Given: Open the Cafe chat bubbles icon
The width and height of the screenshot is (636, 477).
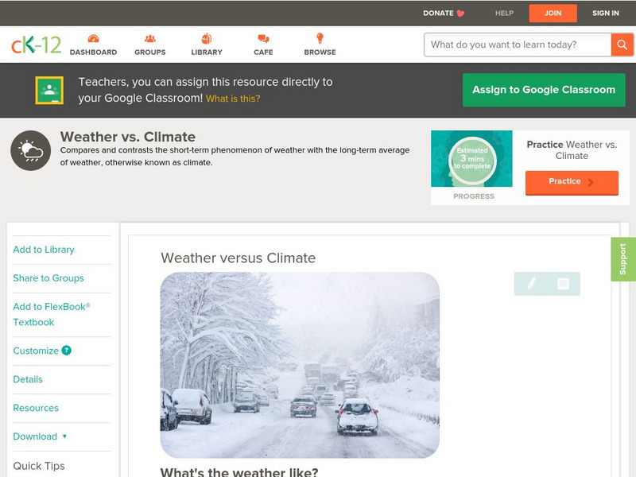Looking at the screenshot, I should click(x=263, y=38).
